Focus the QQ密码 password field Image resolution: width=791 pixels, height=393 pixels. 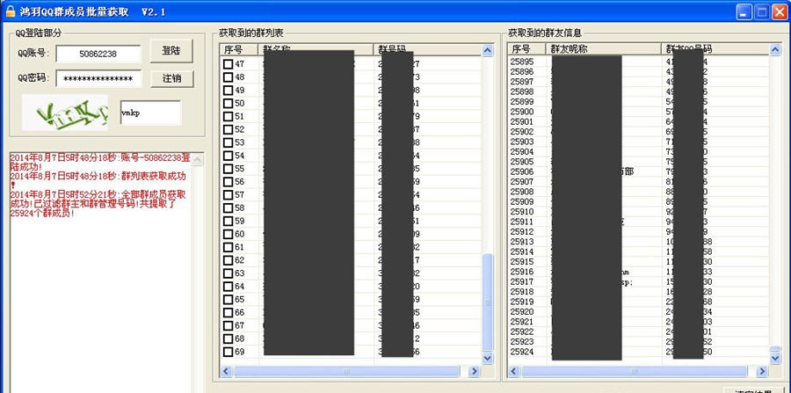point(98,79)
